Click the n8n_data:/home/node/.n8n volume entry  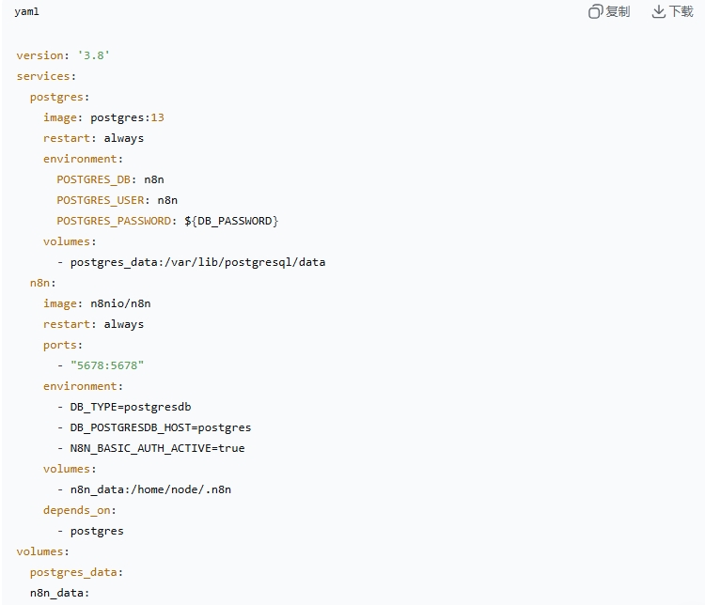(150, 489)
